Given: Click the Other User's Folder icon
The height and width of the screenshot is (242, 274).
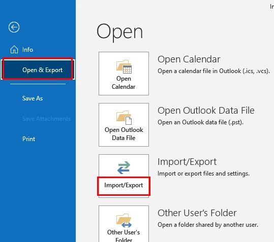Looking at the screenshot, I should tap(124, 221).
